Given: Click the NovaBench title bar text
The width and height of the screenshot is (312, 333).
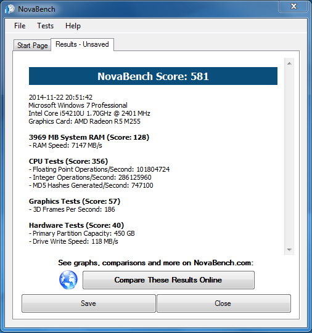Looking at the screenshot, I should click(x=36, y=9).
